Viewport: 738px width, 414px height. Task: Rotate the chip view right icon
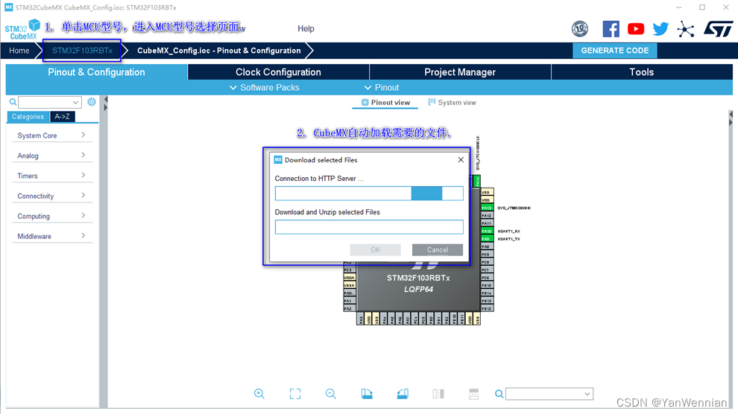(x=403, y=394)
